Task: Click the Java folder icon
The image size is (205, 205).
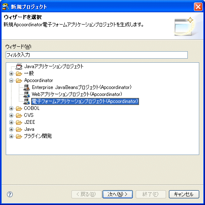Action: click(x=19, y=129)
